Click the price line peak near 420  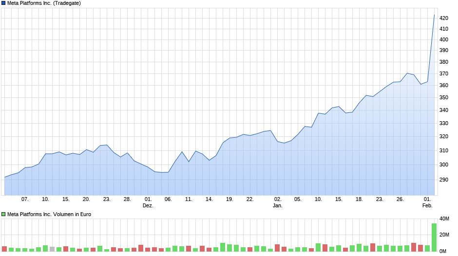coord(434,15)
